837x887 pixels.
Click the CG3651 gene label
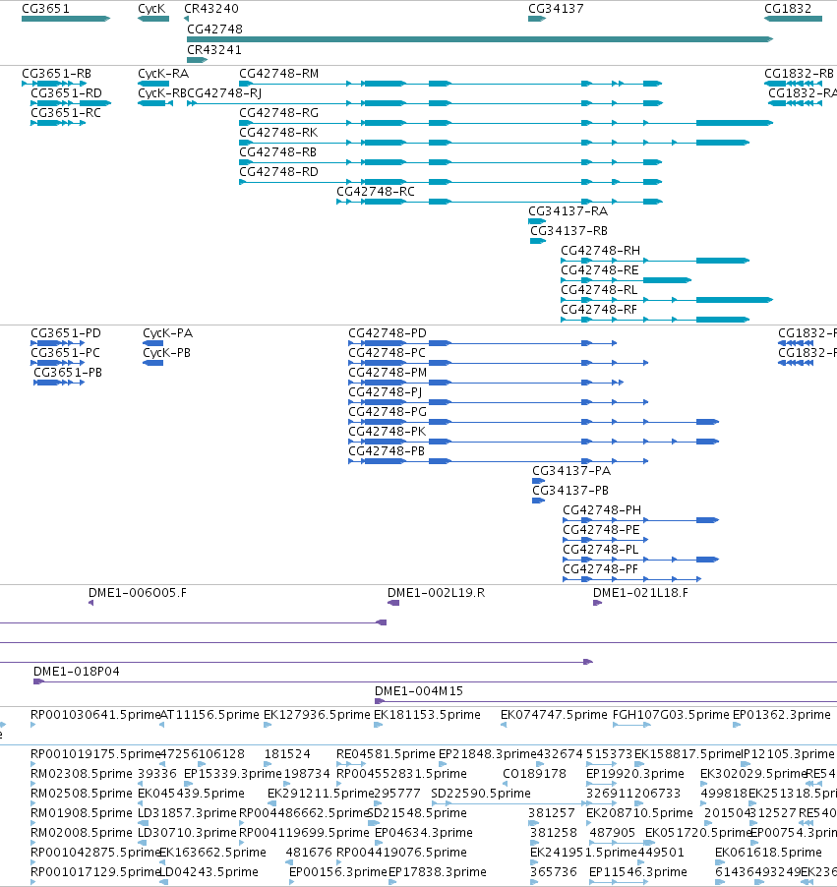click(x=46, y=9)
